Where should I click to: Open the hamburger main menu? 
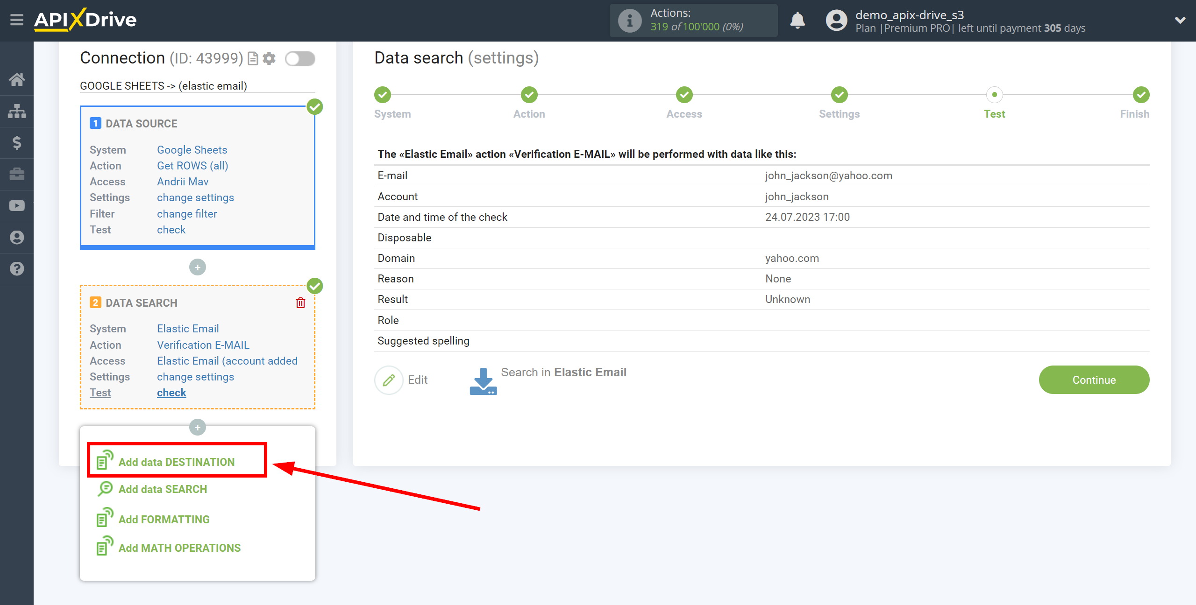[17, 20]
